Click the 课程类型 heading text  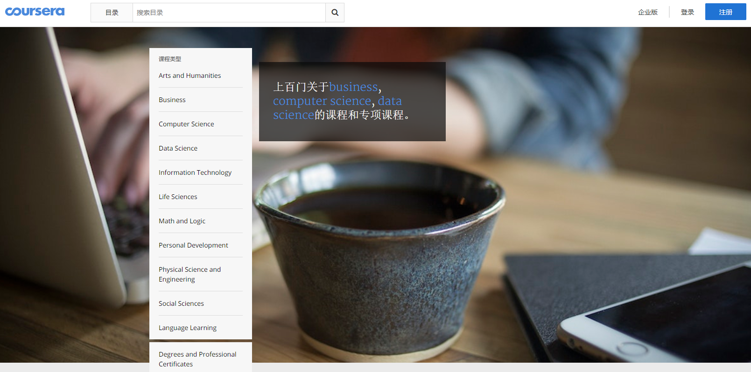pos(170,59)
